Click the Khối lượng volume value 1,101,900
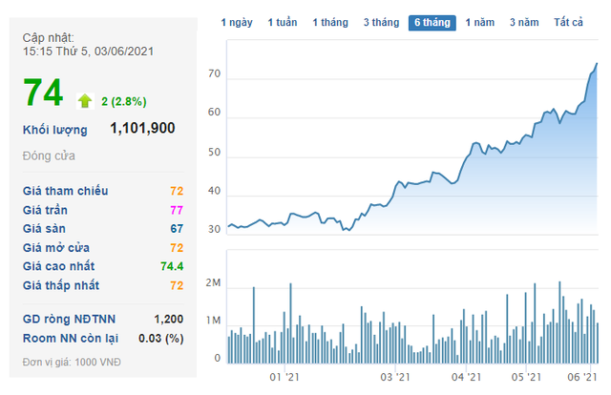The height and width of the screenshot is (395, 611). (x=142, y=129)
